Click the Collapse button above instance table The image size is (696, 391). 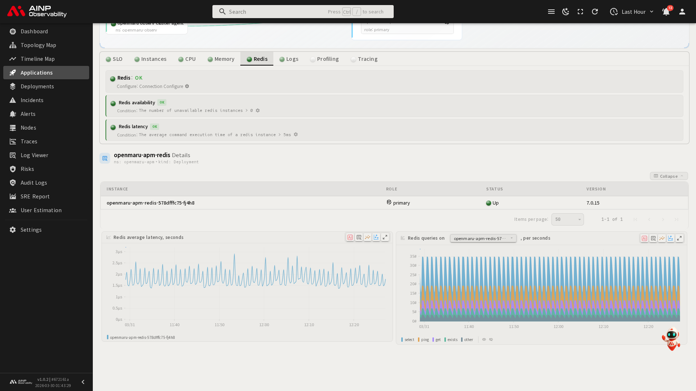(668, 176)
